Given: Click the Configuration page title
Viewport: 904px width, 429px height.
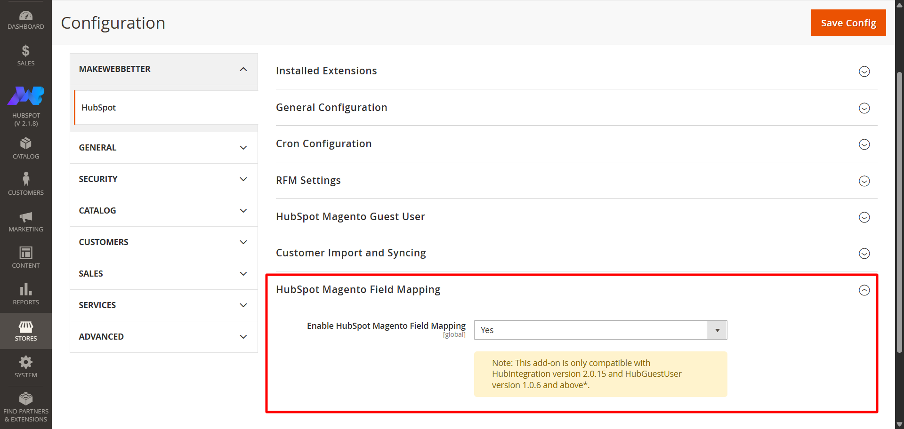Looking at the screenshot, I should (x=113, y=23).
